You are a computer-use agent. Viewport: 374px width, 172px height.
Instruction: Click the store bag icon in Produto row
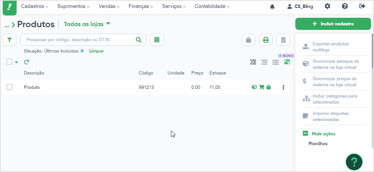[268, 87]
